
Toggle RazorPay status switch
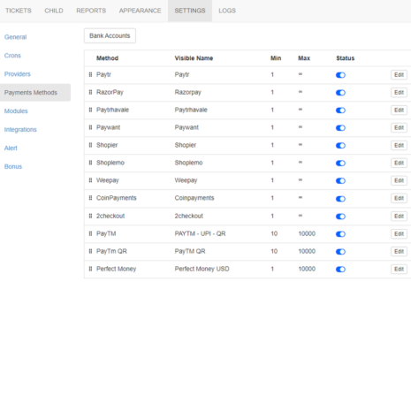tap(340, 93)
